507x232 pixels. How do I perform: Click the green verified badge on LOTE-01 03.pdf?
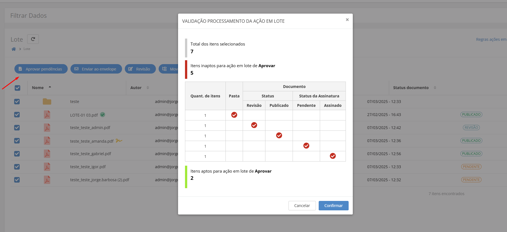(x=103, y=115)
